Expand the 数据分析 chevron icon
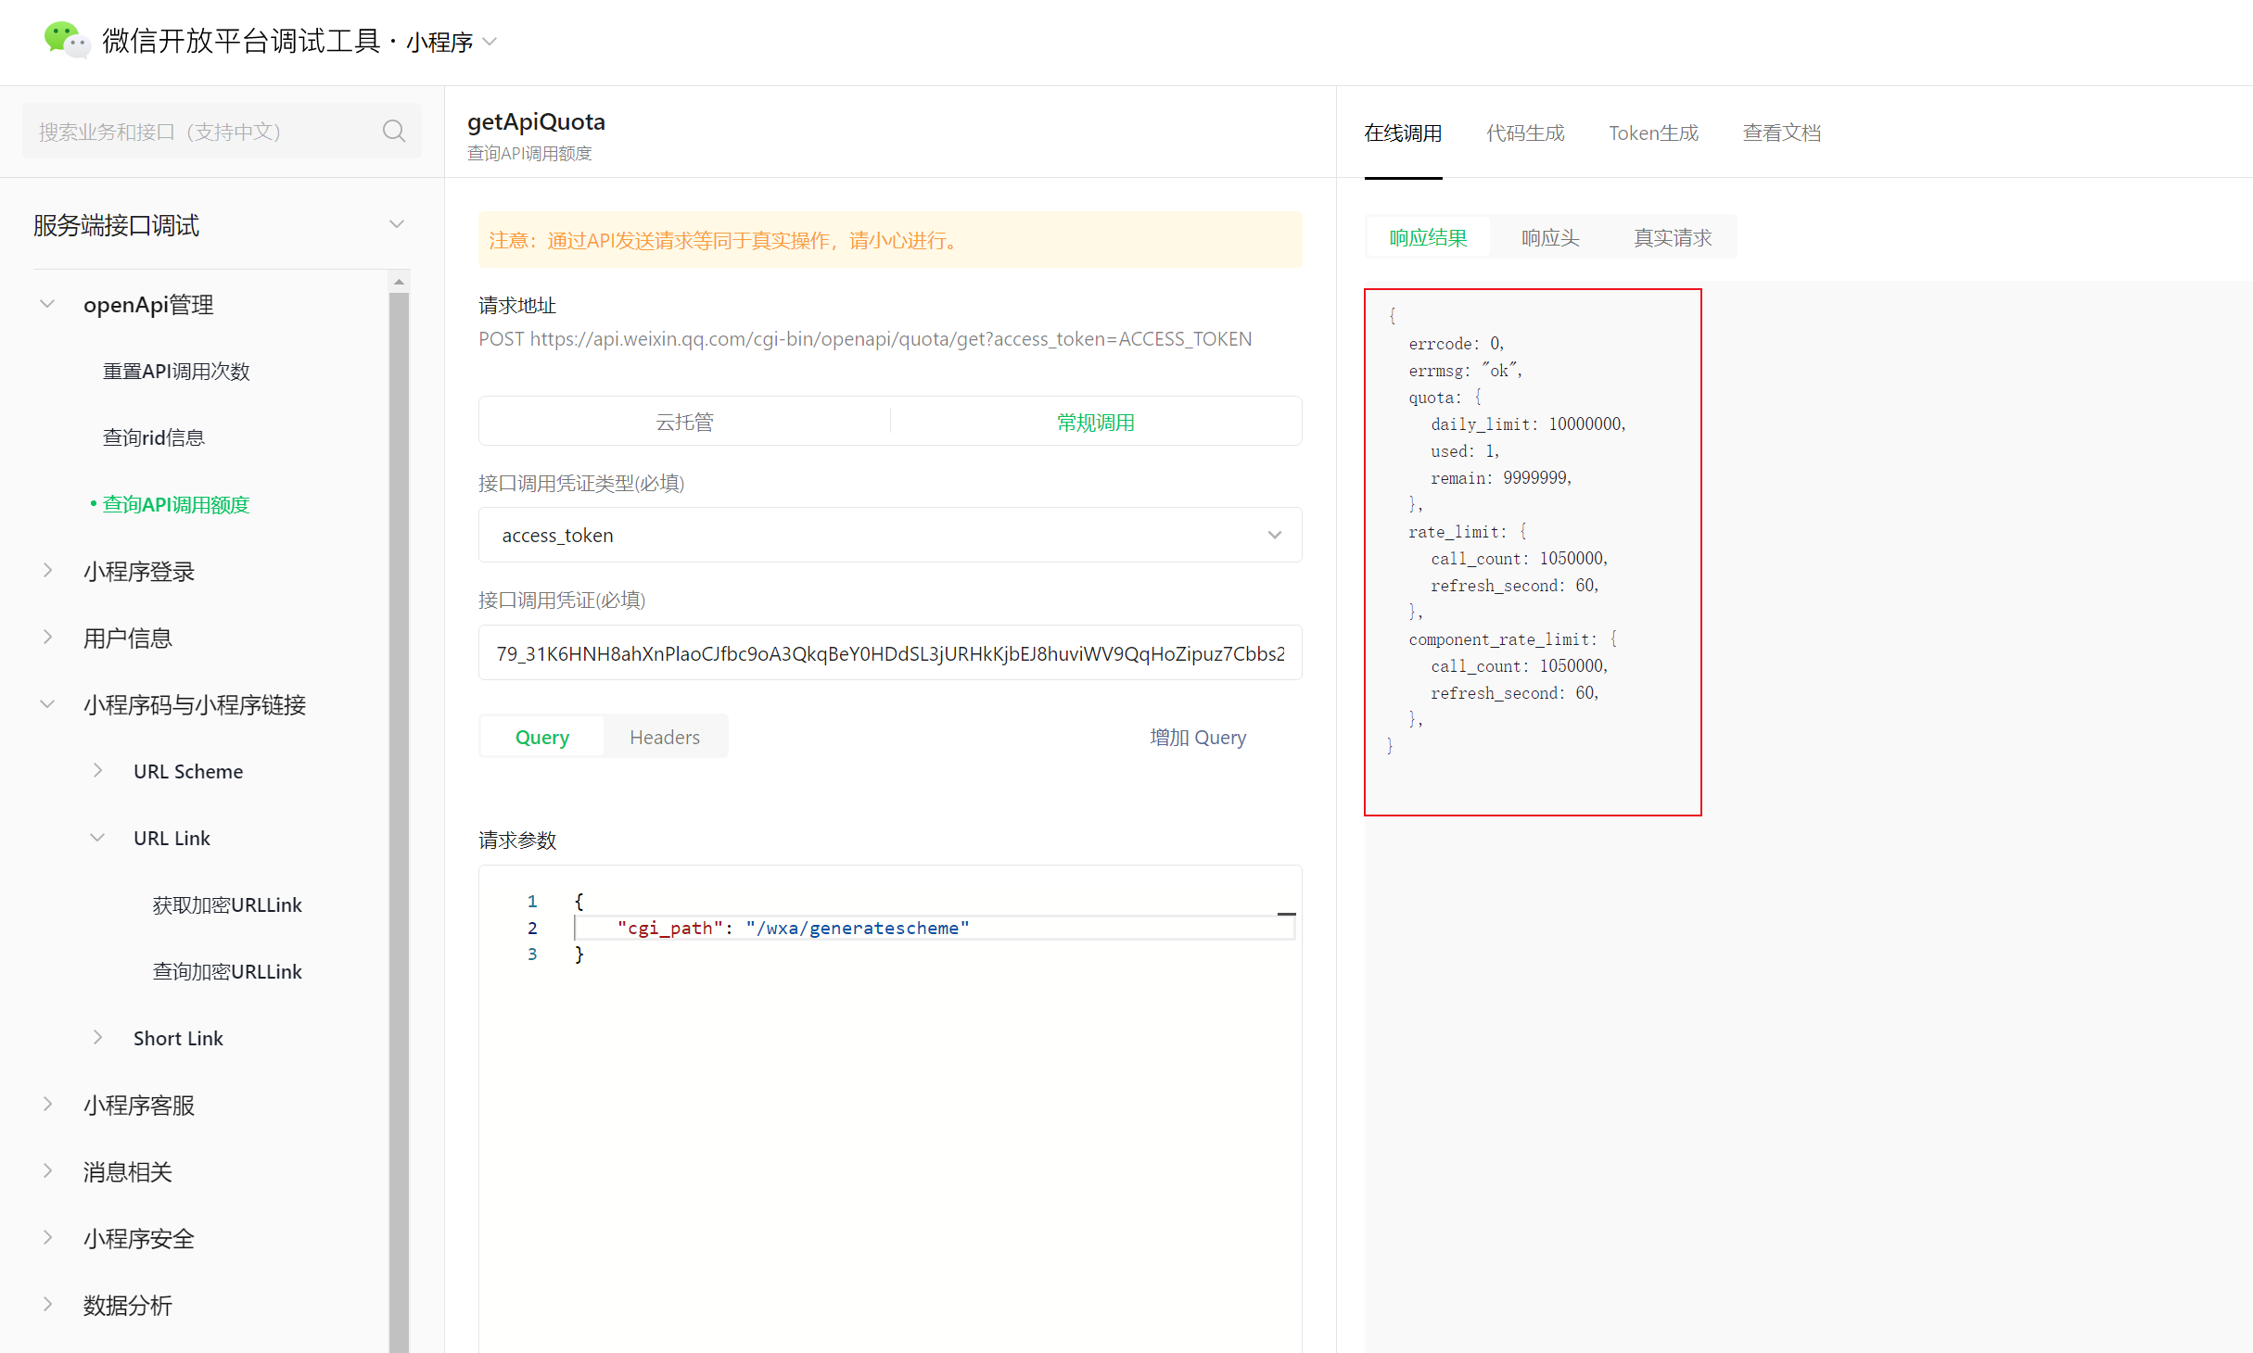Viewport: 2253px width, 1353px height. pos(47,1305)
